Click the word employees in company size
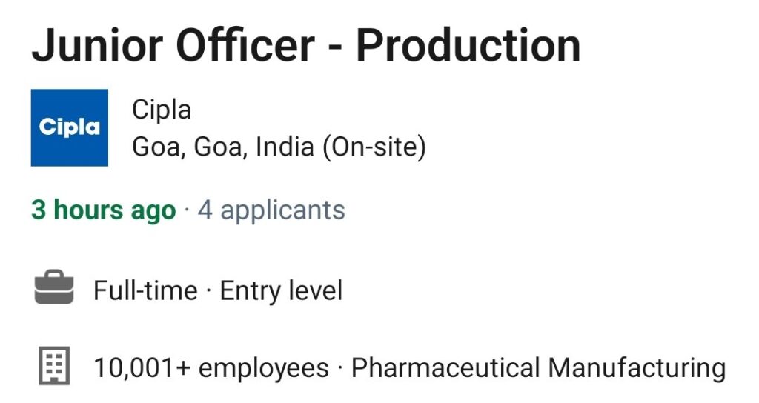 (264, 369)
